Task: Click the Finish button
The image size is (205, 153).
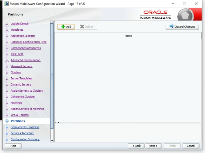Action: (172, 146)
